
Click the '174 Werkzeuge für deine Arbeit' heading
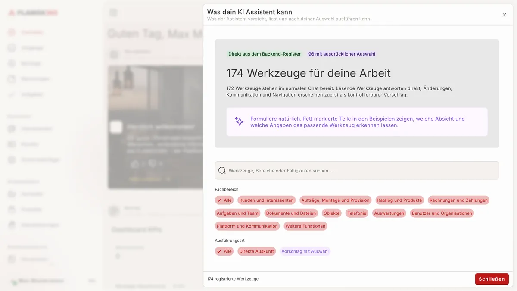pos(308,72)
